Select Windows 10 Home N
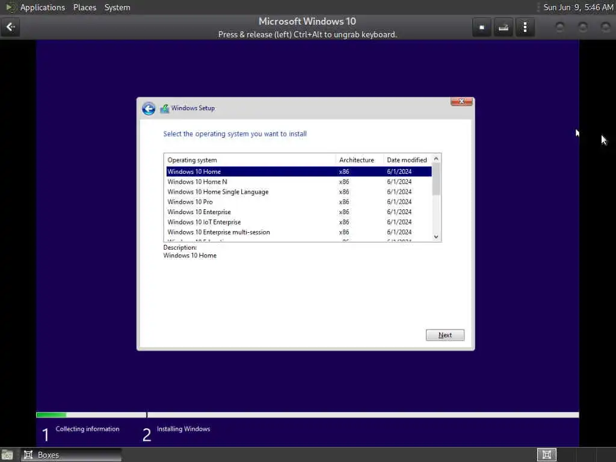 pos(298,182)
